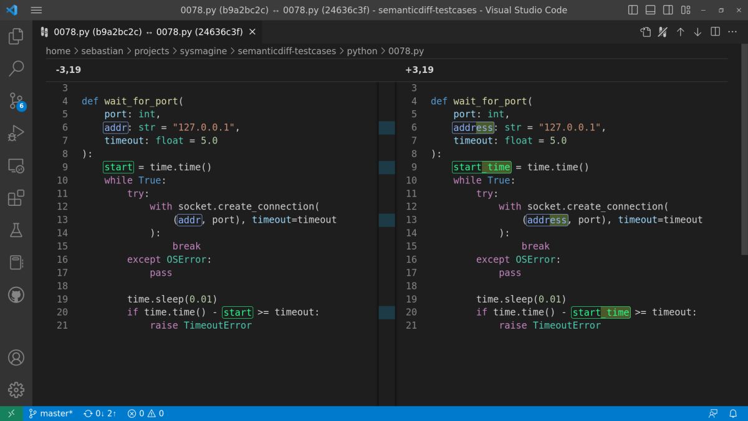This screenshot has width=748, height=421.
Task: Click 'address' on line 13 right pane
Action: click(547, 220)
